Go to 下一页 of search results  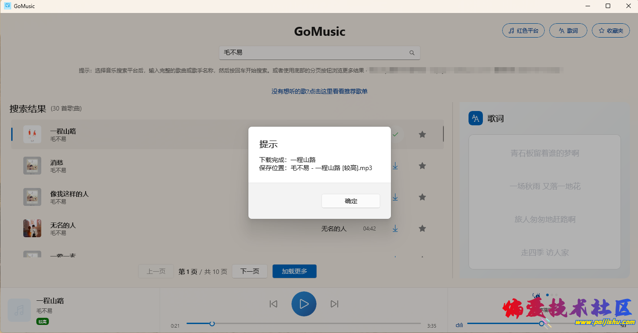pyautogui.click(x=250, y=271)
